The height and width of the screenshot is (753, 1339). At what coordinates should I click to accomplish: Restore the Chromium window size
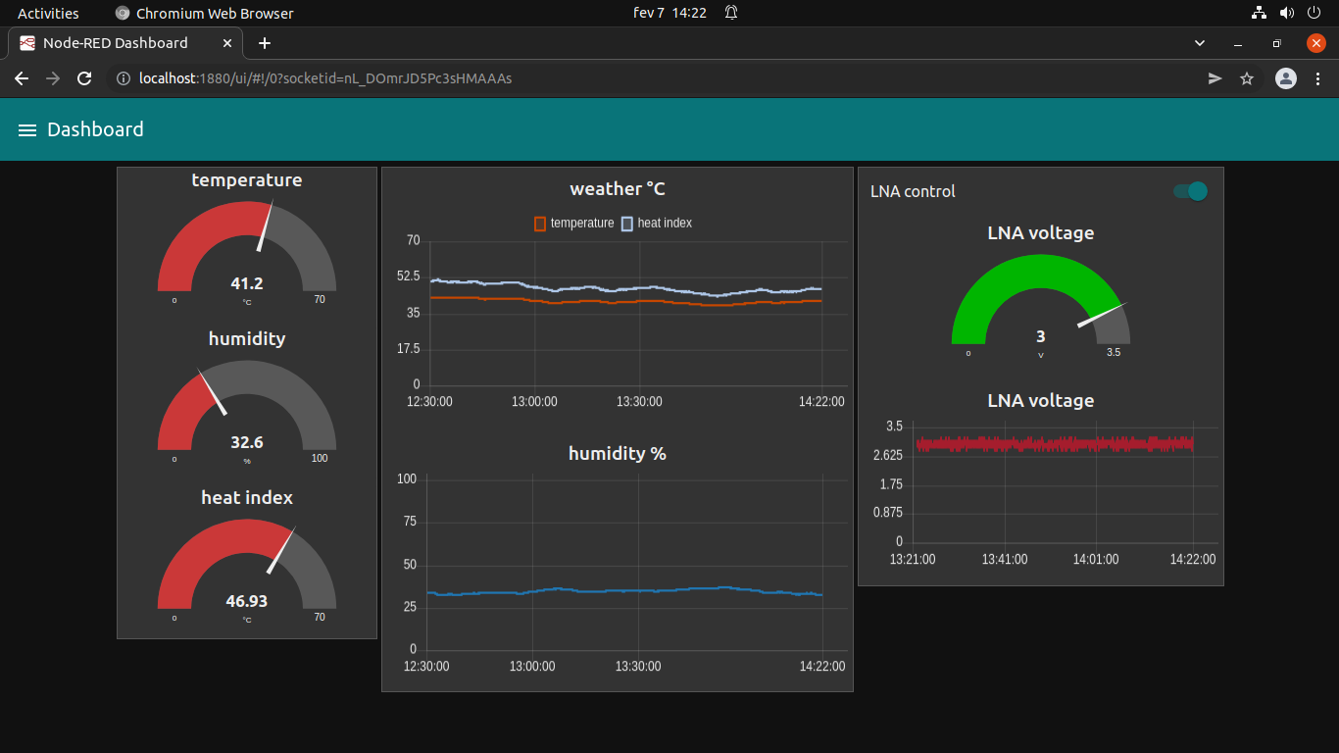coord(1276,43)
